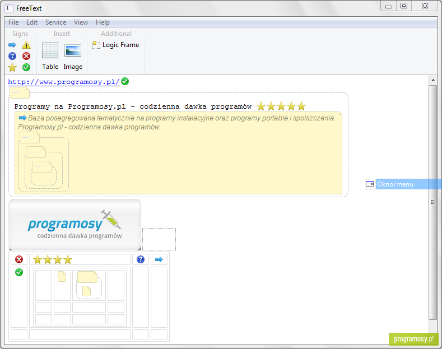Click the note icon inside the table's dotted frame
This screenshot has height=349, width=442.
point(86,291)
